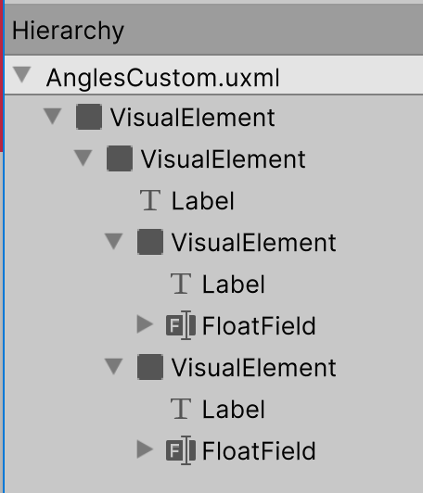The image size is (423, 493).
Task: Collapse the last VisualElement container arrow
Action: (x=113, y=367)
